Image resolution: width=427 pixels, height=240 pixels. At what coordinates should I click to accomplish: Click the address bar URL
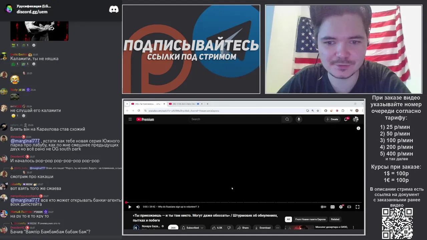tap(183, 111)
